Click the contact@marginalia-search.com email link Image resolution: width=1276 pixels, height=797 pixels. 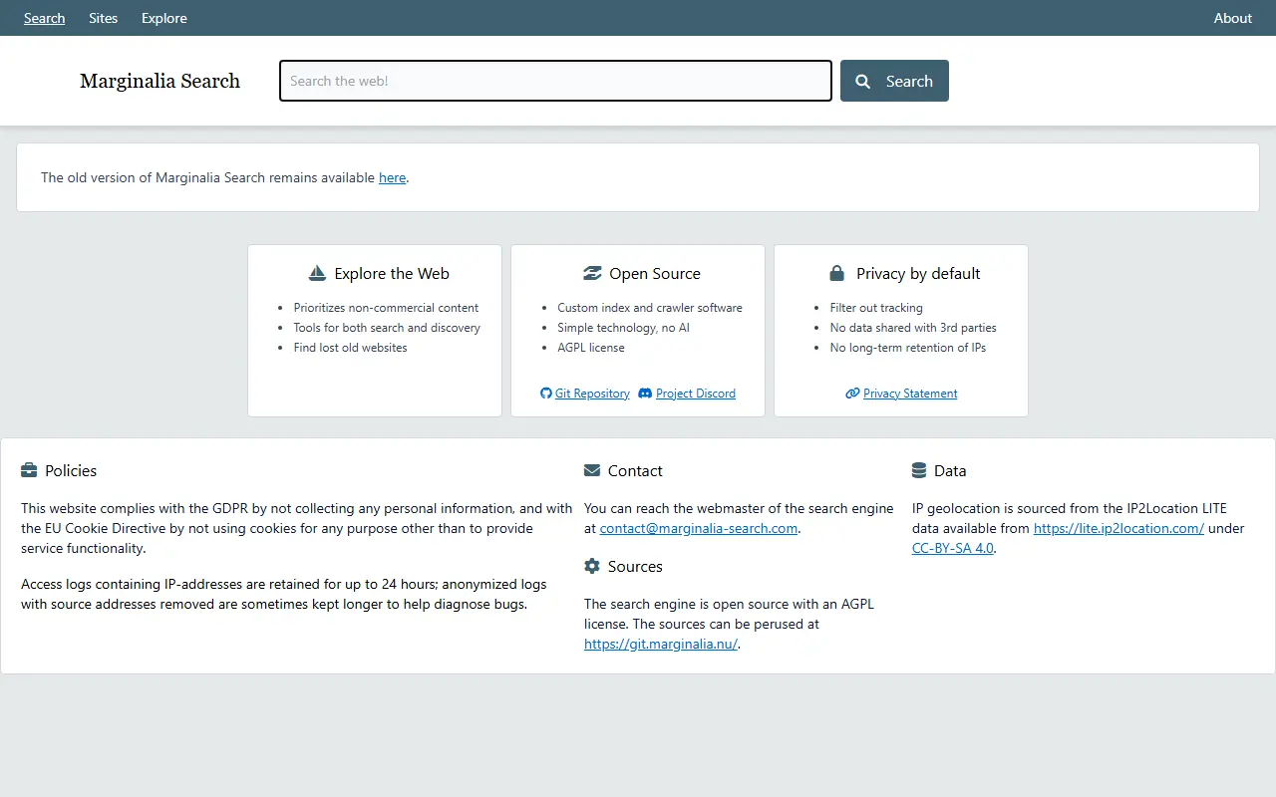tap(699, 528)
